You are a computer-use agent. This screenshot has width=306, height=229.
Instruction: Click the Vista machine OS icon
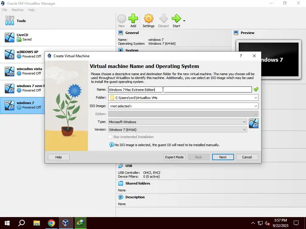[x=10, y=71]
